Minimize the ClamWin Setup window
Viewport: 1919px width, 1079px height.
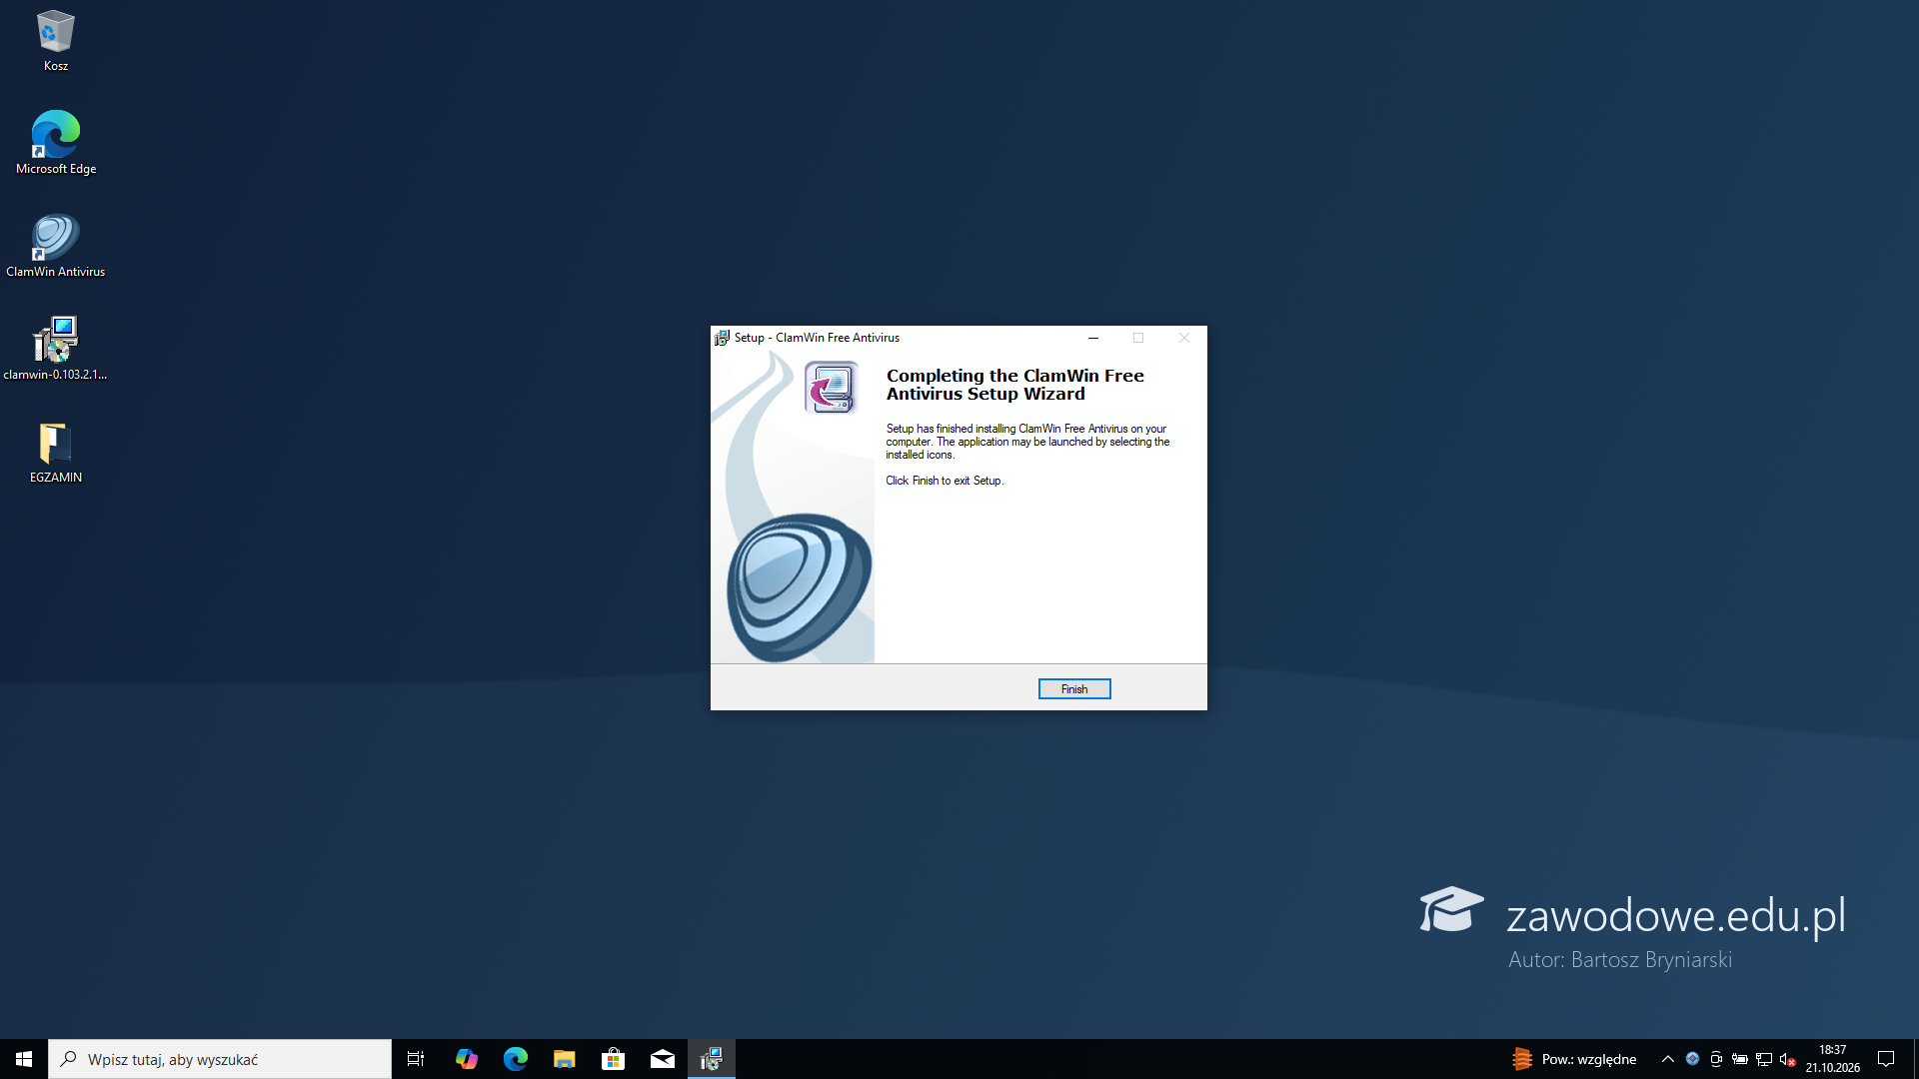tap(1093, 338)
